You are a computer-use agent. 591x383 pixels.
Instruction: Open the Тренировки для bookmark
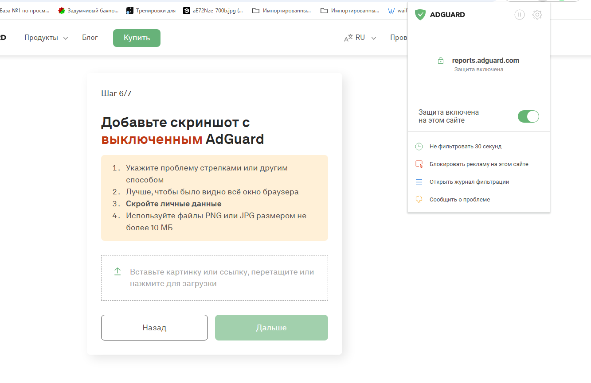point(151,11)
